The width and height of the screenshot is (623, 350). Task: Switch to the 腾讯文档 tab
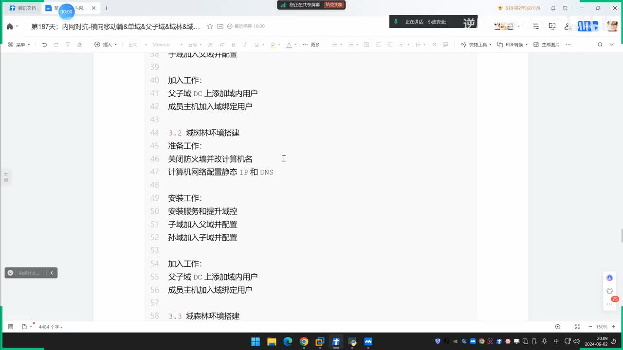click(x=22, y=8)
